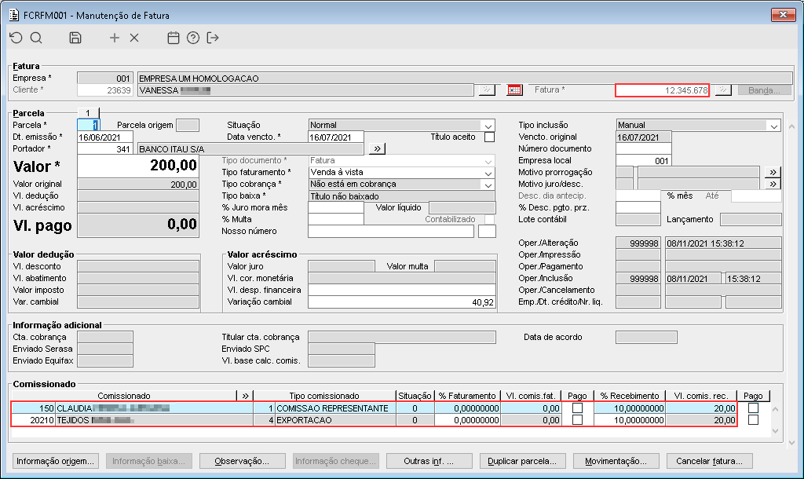Click Duplicar parcela button

coord(522,461)
